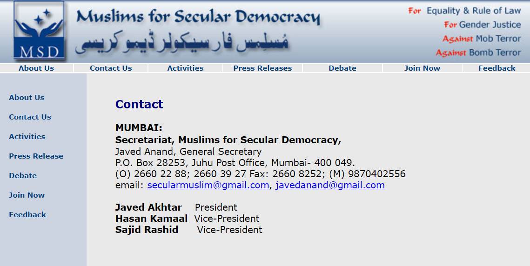Screen dimensions: 530x266
Task: Go to Press Releases in top menu
Action: (x=262, y=68)
